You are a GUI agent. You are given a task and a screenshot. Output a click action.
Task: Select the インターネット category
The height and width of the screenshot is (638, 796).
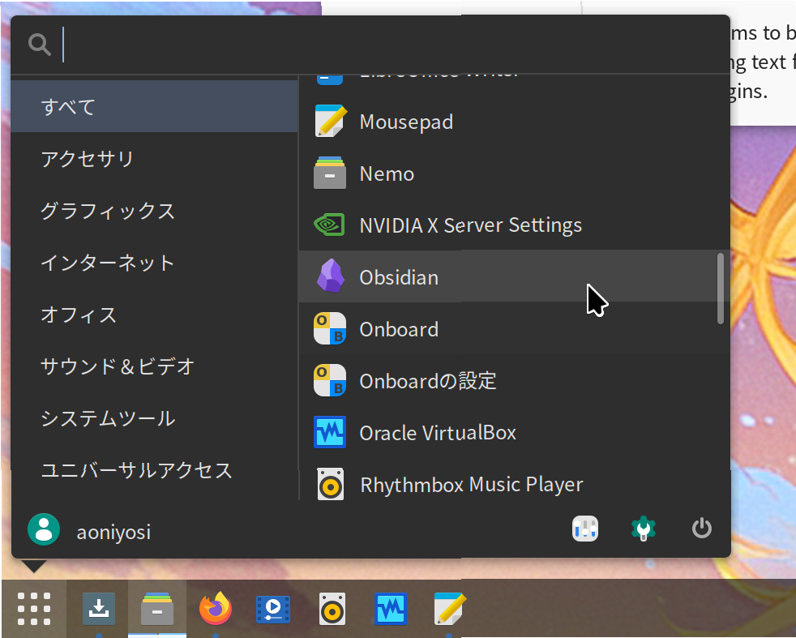point(154,263)
